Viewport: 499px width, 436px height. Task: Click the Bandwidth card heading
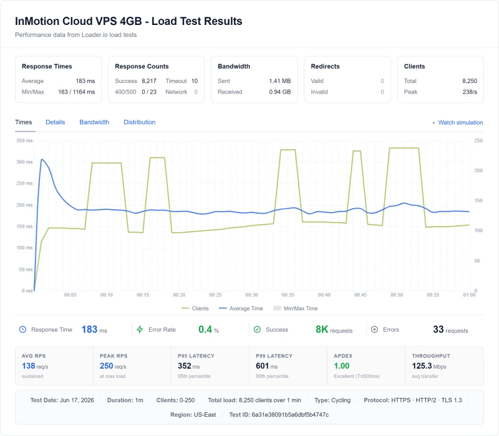[x=234, y=66]
